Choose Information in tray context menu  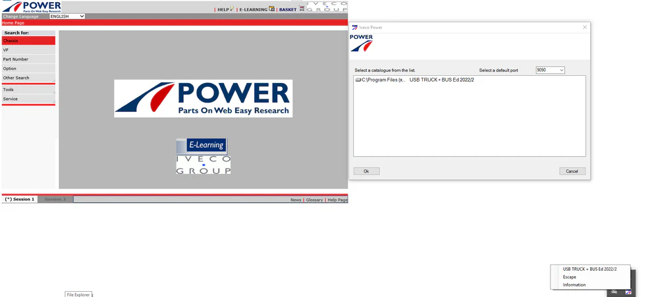click(574, 285)
